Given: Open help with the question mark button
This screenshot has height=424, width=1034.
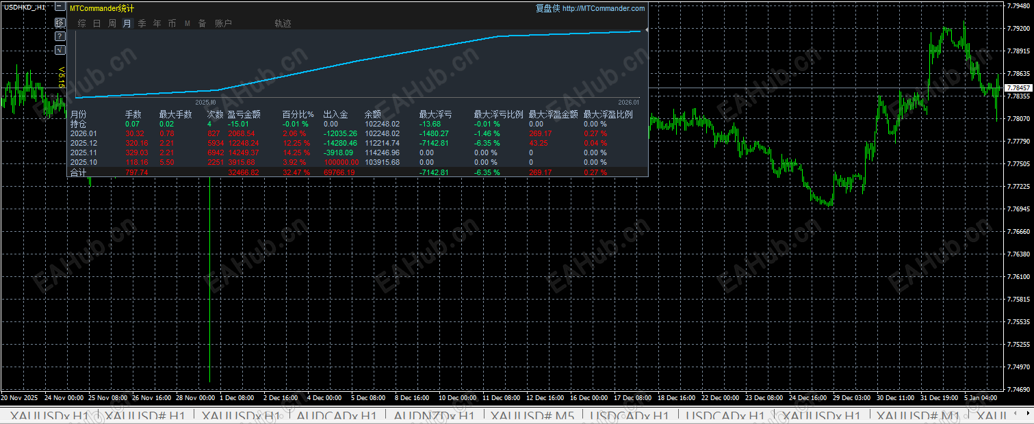Looking at the screenshot, I should pos(60,36).
